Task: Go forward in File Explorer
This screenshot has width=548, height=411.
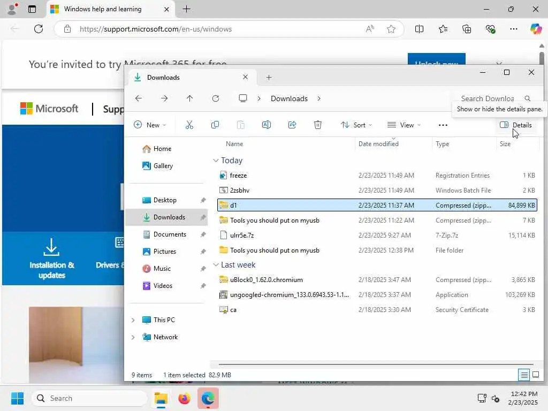Action: pyautogui.click(x=164, y=98)
